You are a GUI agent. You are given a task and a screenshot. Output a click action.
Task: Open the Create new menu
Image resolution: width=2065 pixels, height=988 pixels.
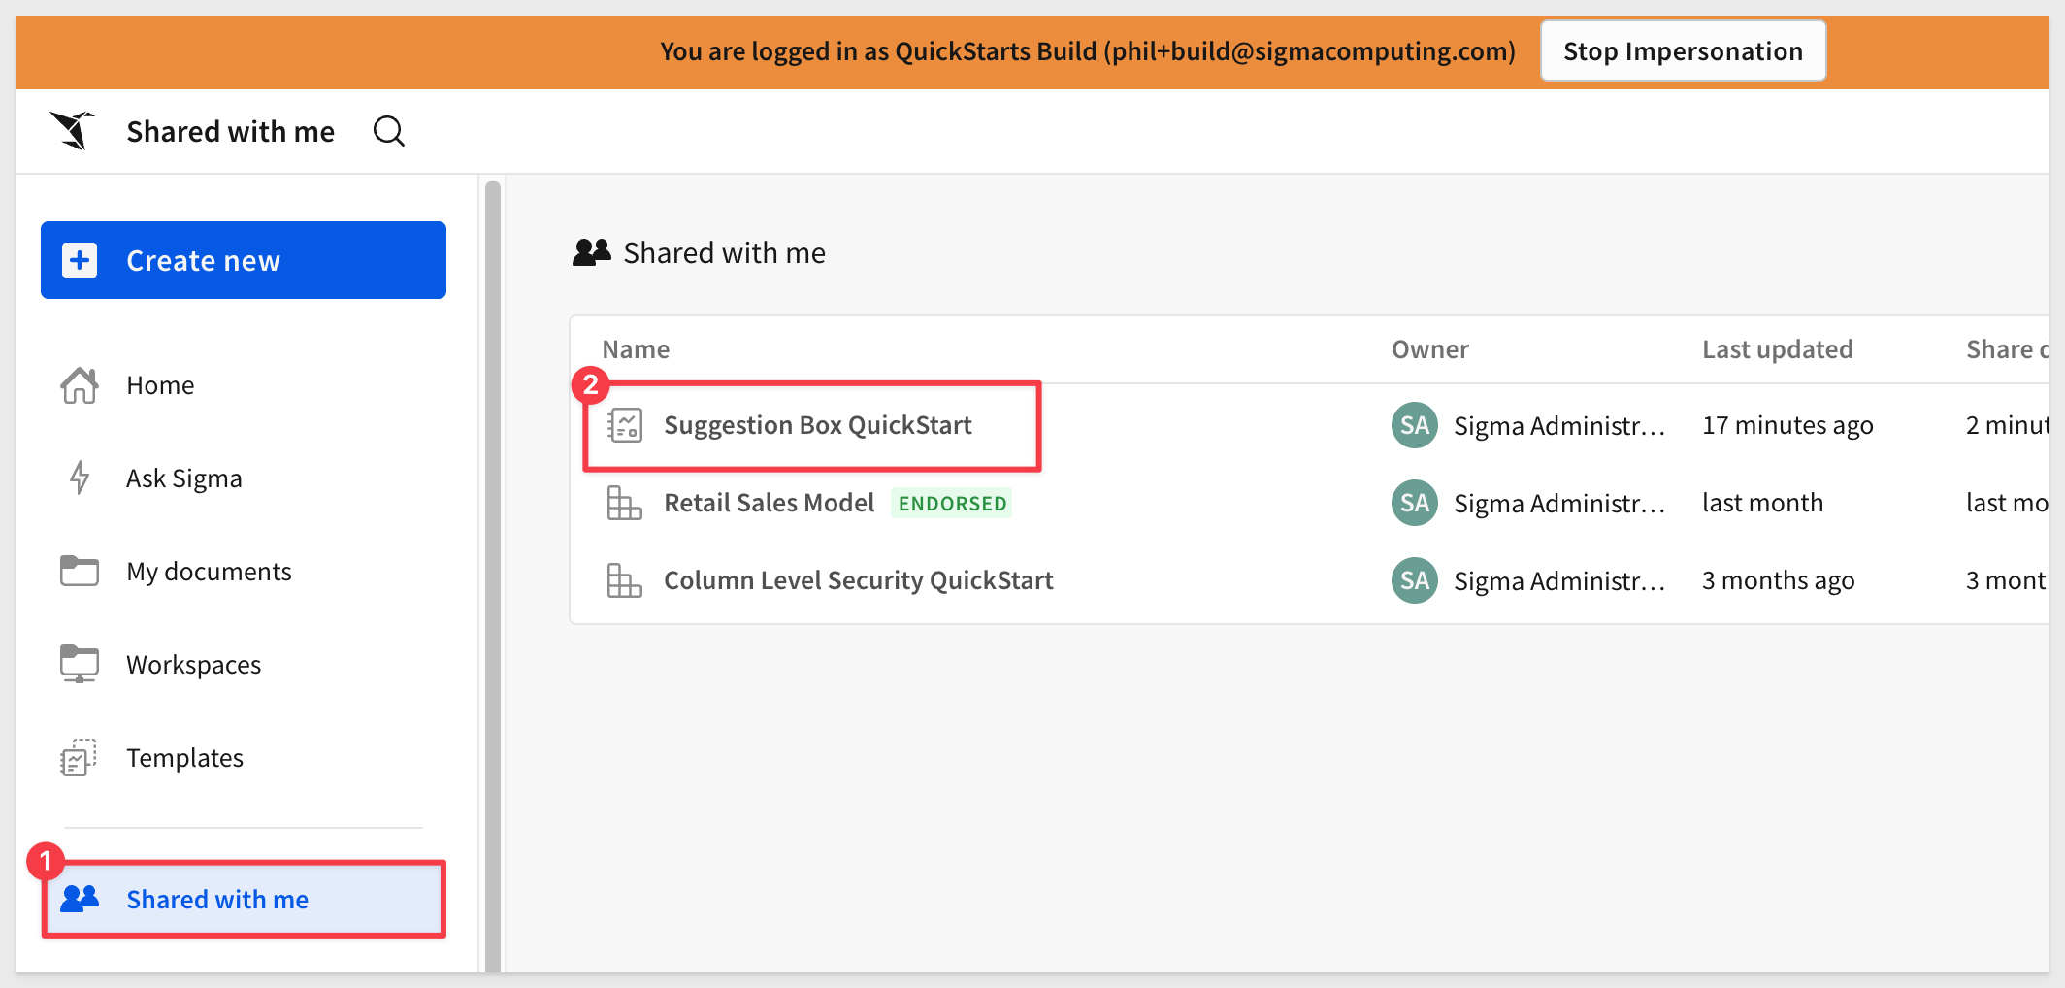[244, 260]
